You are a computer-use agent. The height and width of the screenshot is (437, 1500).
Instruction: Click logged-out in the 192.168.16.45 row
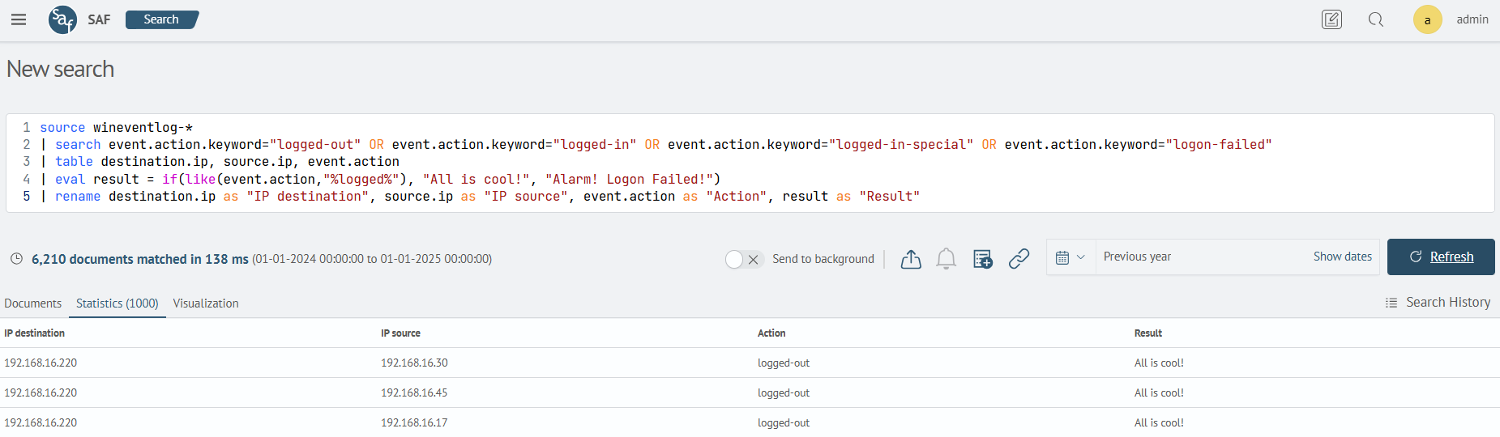click(784, 393)
